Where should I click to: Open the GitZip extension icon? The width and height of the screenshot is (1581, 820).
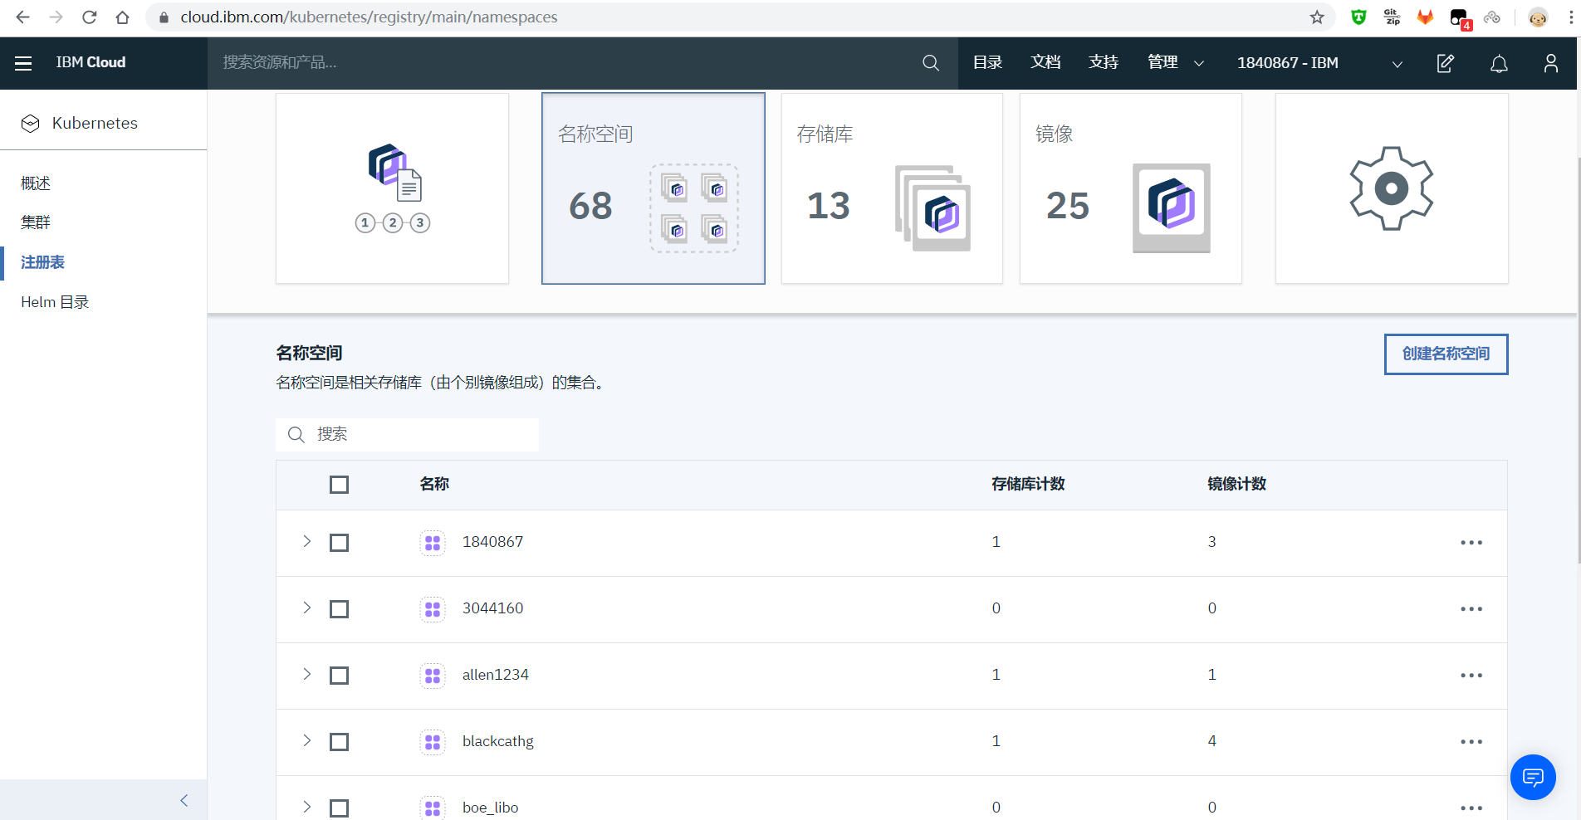(x=1393, y=17)
